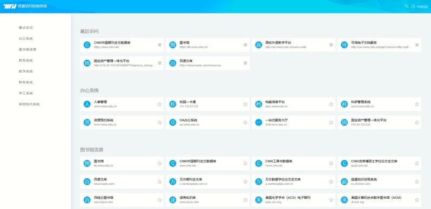Click the 校 icon for 校园一卡通

173,104
